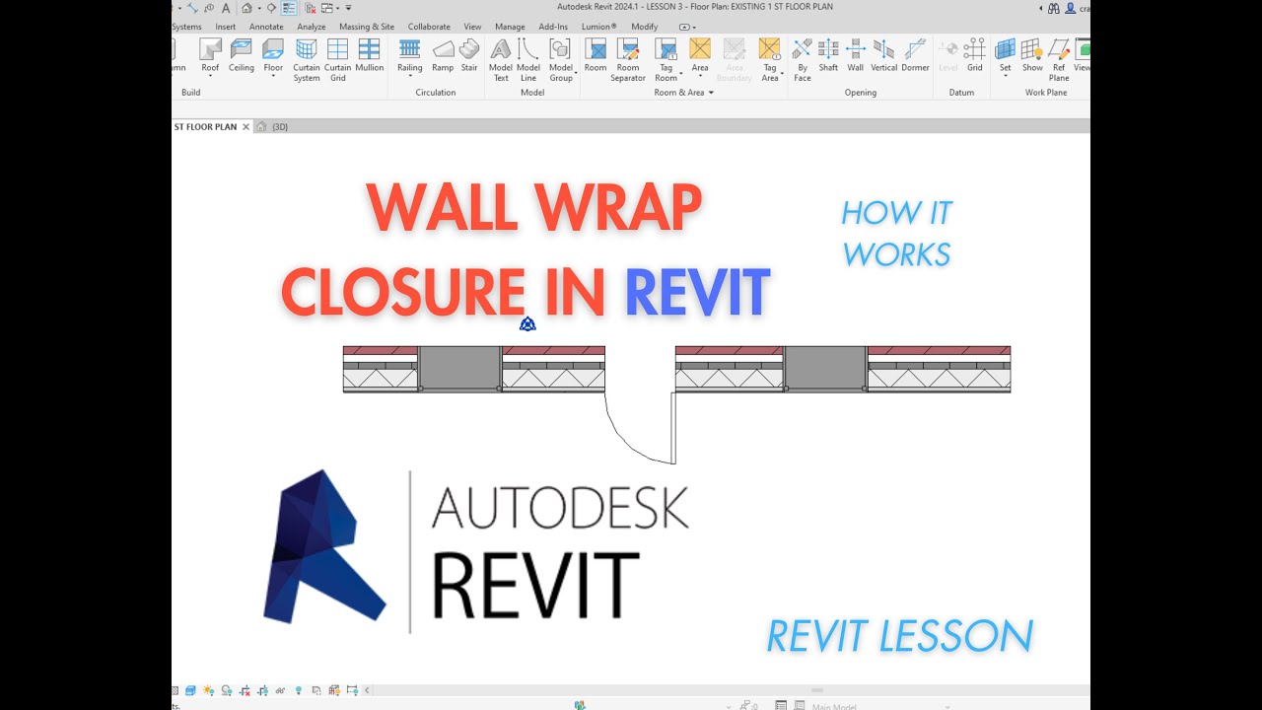Image resolution: width=1262 pixels, height=710 pixels.
Task: Select the Mullion tool
Action: (370, 54)
